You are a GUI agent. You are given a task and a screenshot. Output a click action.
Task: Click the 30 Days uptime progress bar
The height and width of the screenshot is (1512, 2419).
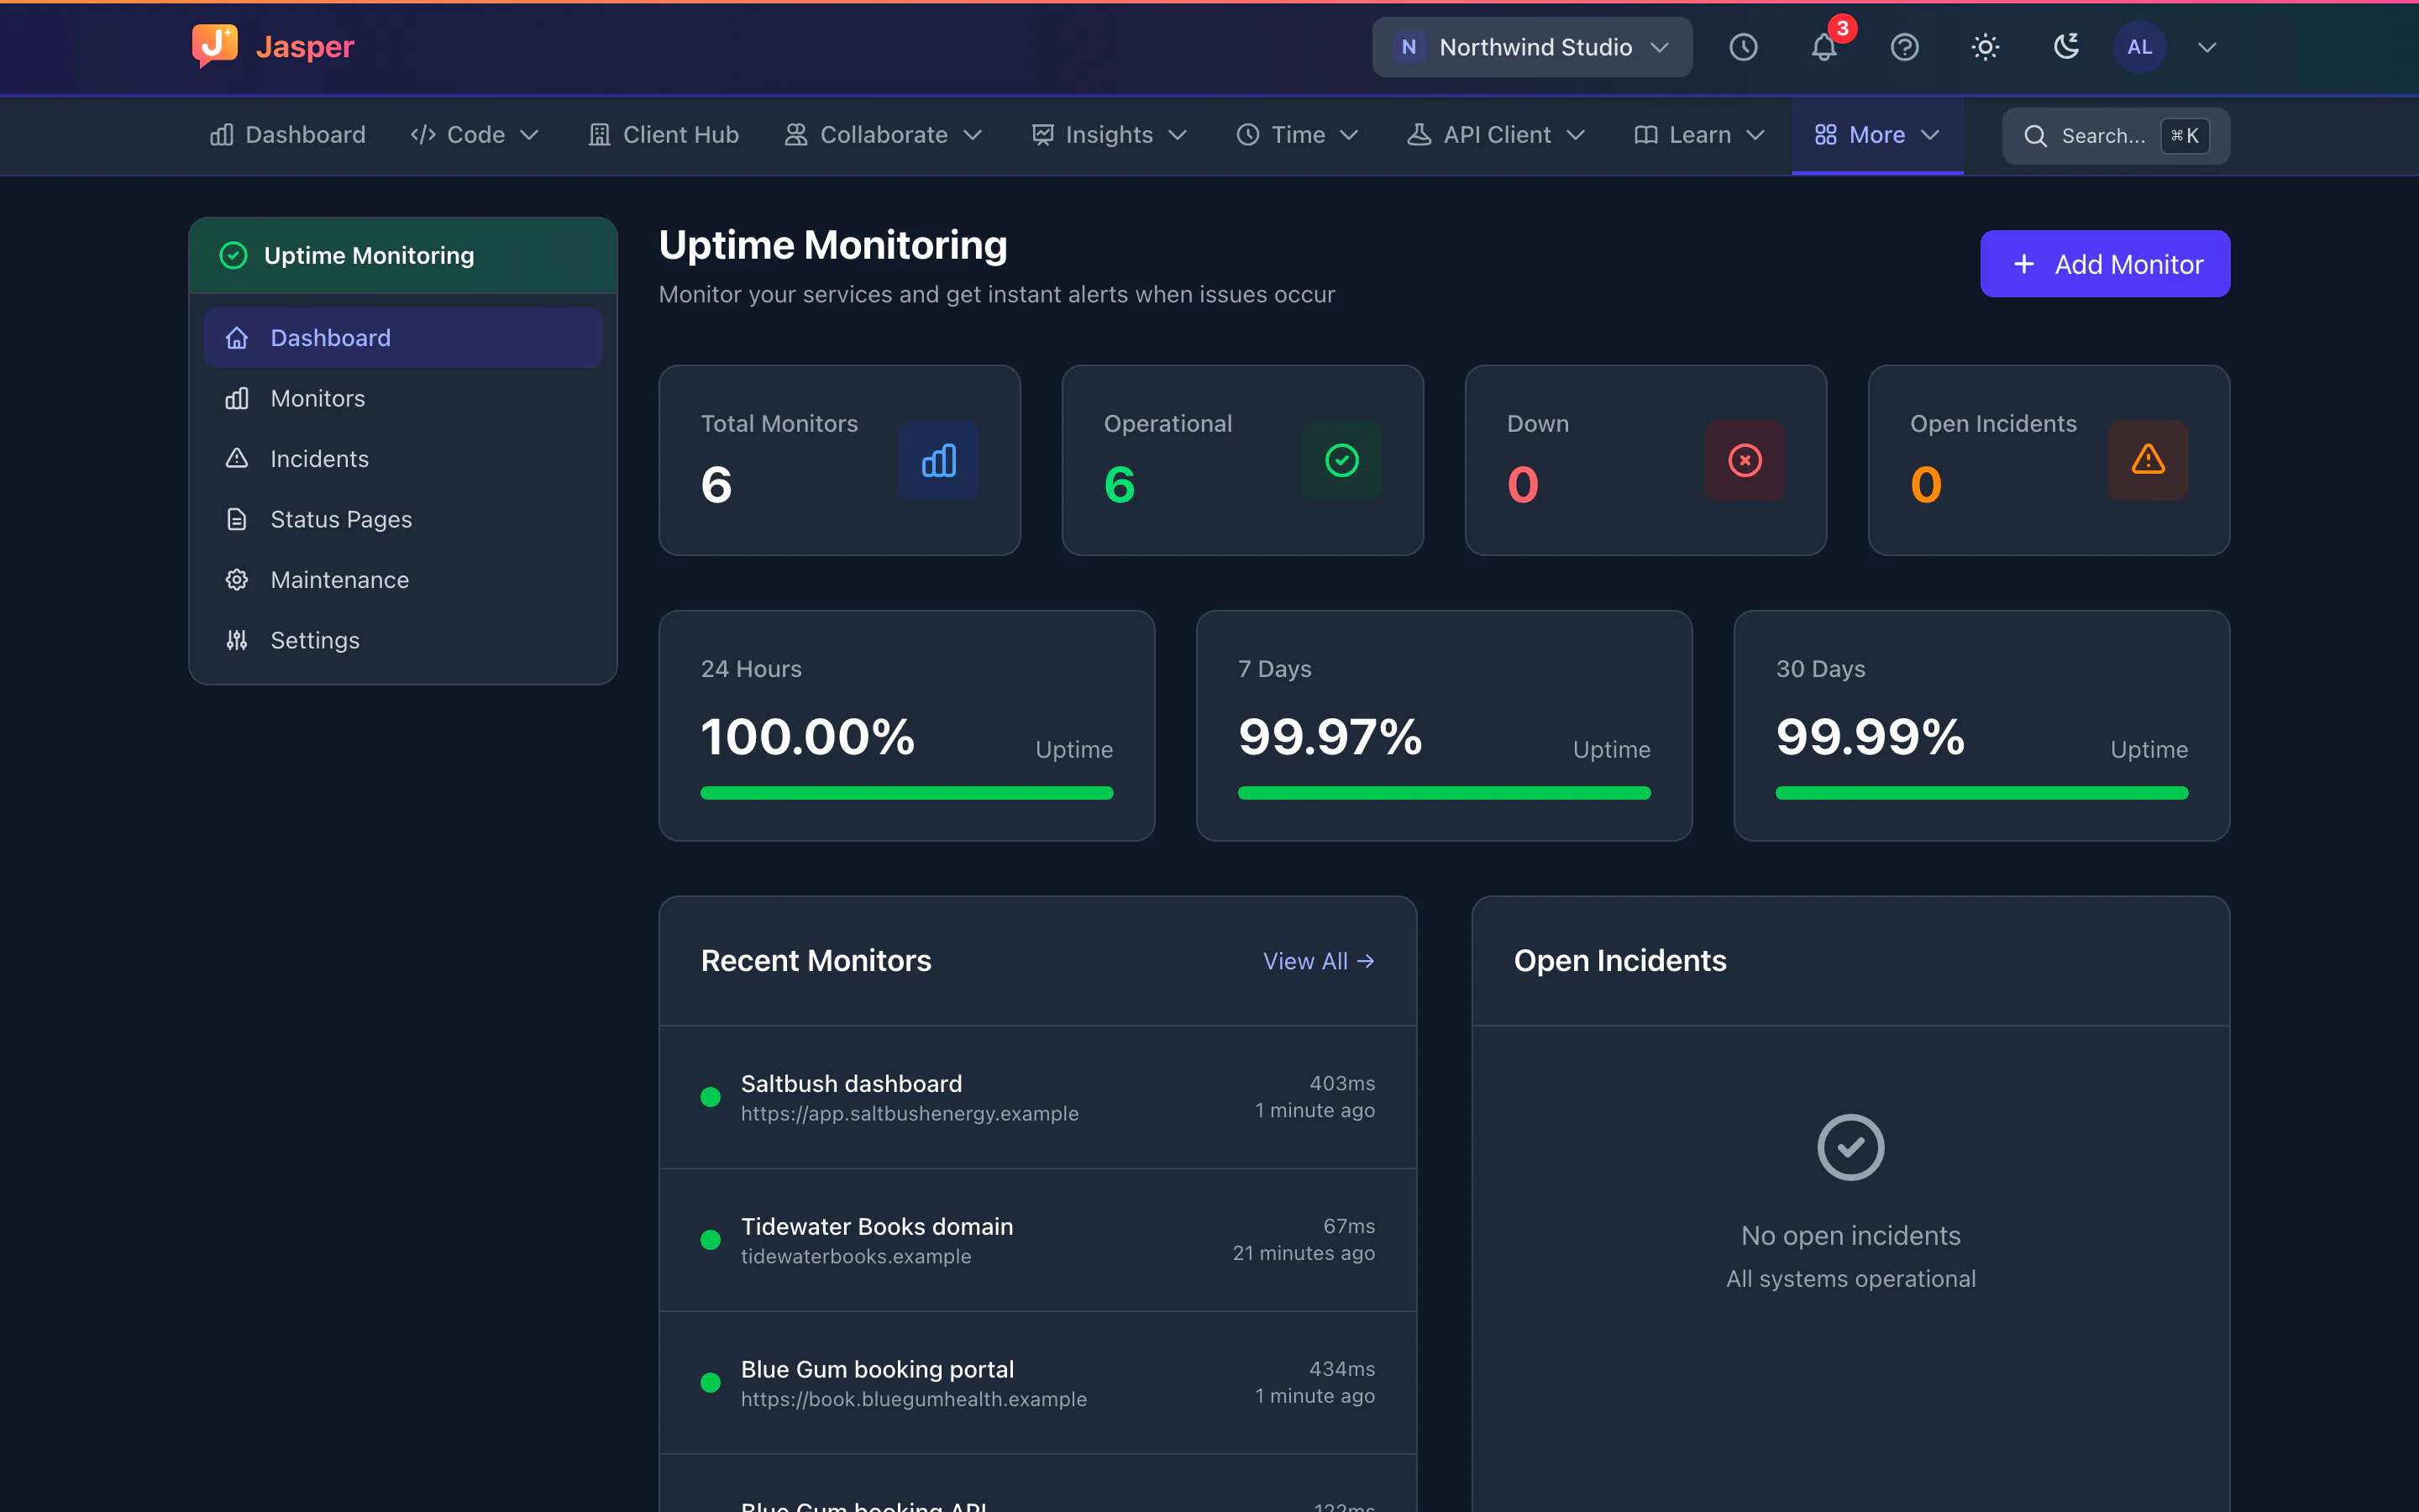coord(1981,793)
